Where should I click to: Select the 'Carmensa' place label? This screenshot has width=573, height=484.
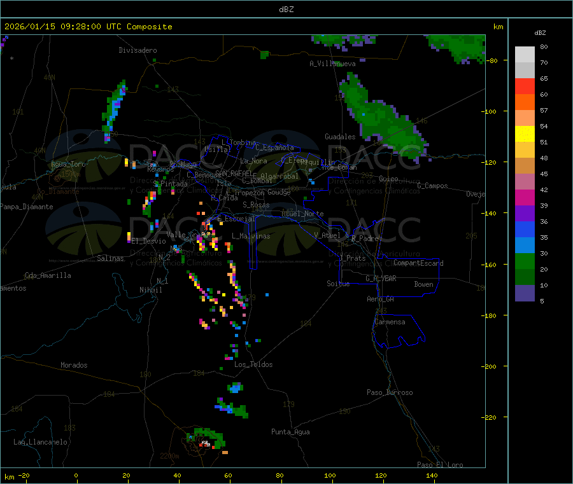390,322
